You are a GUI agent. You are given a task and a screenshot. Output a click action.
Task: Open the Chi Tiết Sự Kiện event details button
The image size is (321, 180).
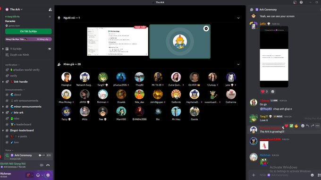pos(28,31)
